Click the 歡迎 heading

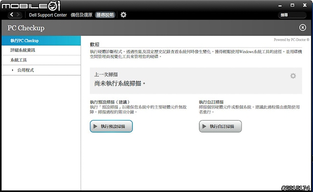click(x=94, y=45)
